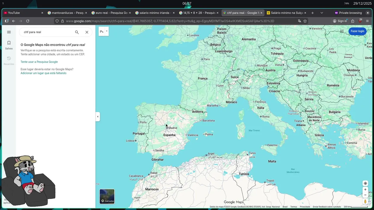Click the 74% battery indicator
The height and width of the screenshot is (210, 374).
pyautogui.click(x=347, y=3)
